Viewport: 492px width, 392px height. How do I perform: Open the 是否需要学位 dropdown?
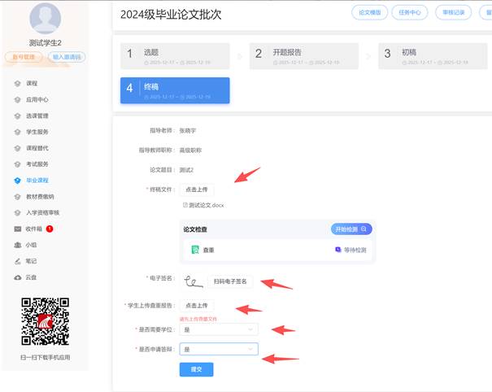pos(218,329)
